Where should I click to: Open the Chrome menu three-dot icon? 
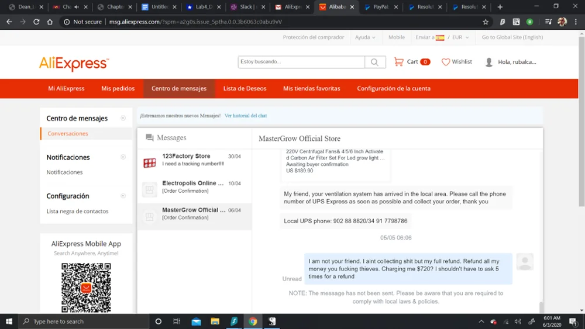[x=576, y=22]
